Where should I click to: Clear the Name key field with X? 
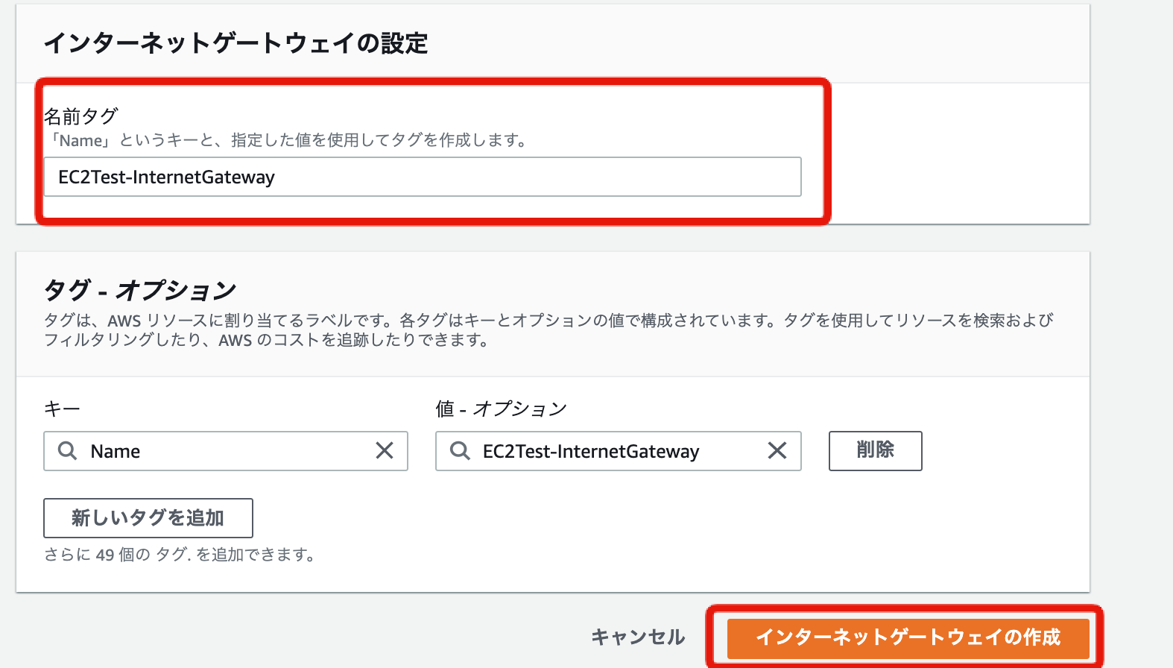pyautogui.click(x=385, y=450)
